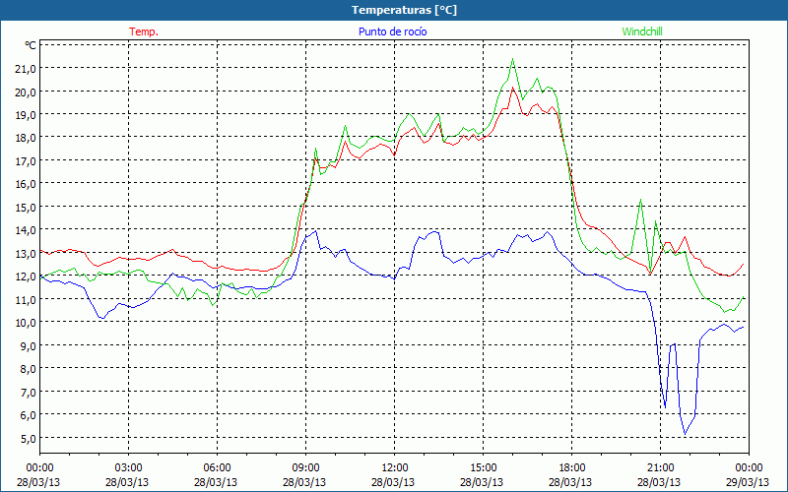Click the 15:00 time axis label
The height and width of the screenshot is (492, 788).
coord(483,468)
